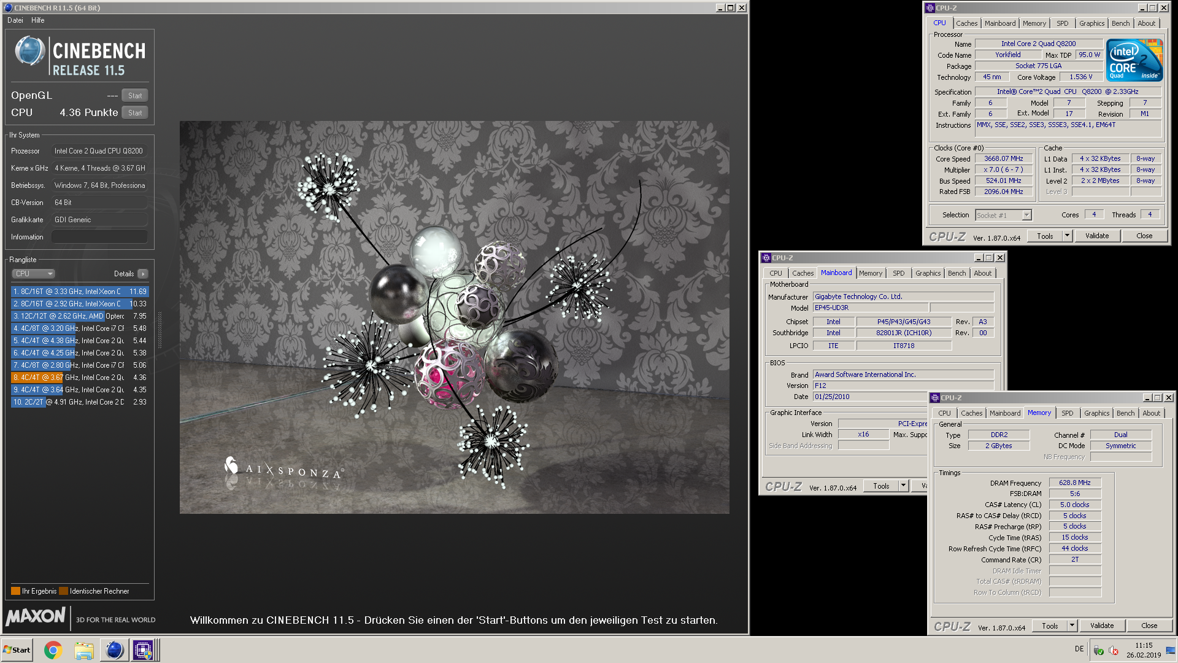The width and height of the screenshot is (1178, 663).
Task: Click the Cinebench sphere logo in the sidebar
Action: click(29, 51)
